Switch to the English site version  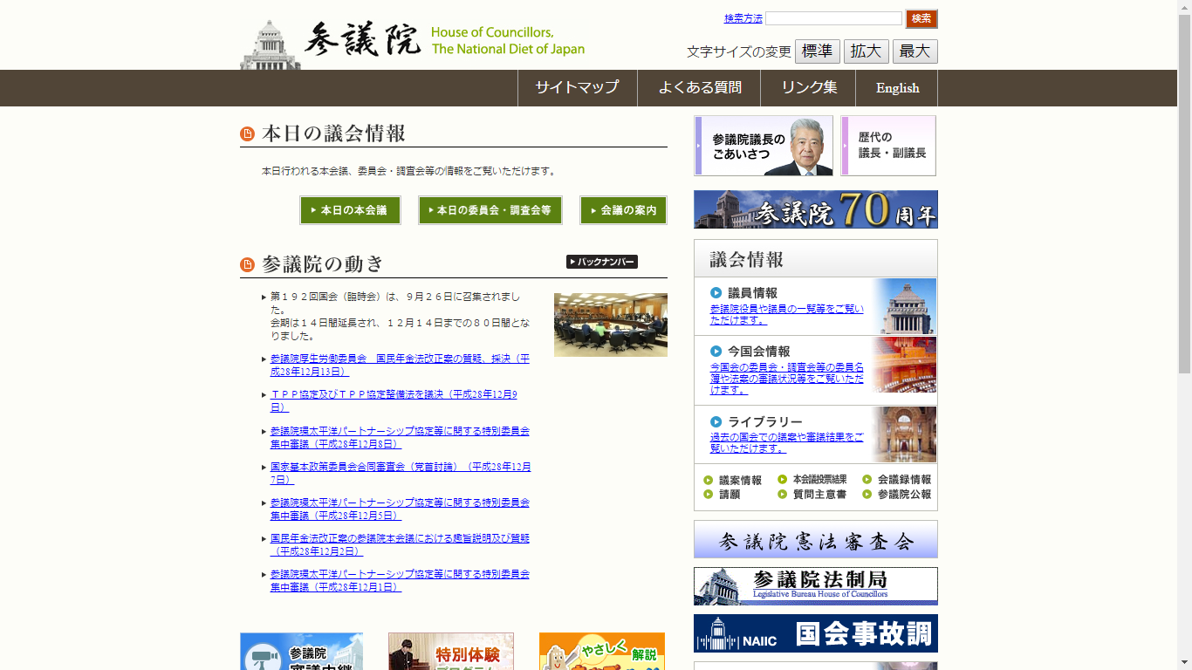pos(897,87)
